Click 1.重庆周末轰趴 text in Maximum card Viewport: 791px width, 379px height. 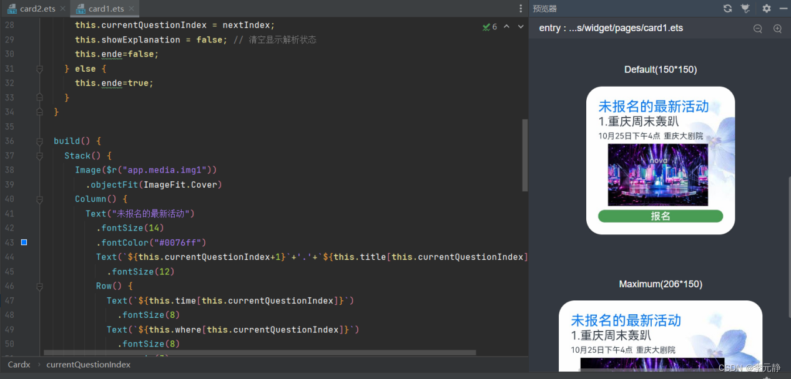[x=611, y=336]
